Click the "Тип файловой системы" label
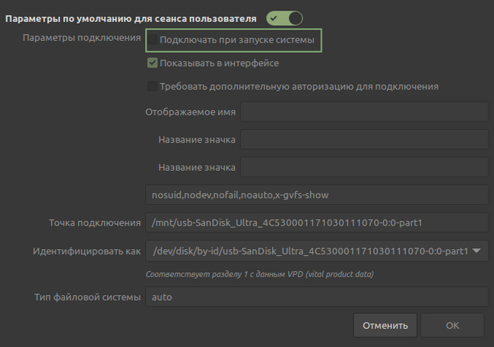This screenshot has height=347, width=494. pos(87,297)
